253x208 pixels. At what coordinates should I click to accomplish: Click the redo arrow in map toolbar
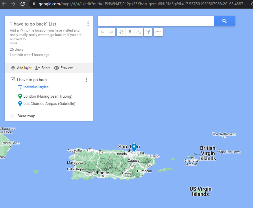[111, 32]
